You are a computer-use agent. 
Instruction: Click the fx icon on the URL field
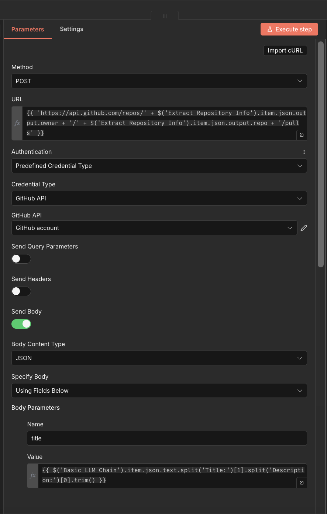[x=17, y=123]
